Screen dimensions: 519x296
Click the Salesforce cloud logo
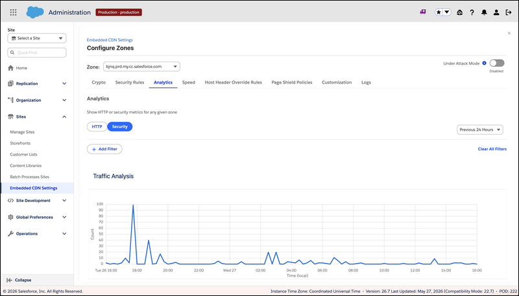tap(35, 12)
